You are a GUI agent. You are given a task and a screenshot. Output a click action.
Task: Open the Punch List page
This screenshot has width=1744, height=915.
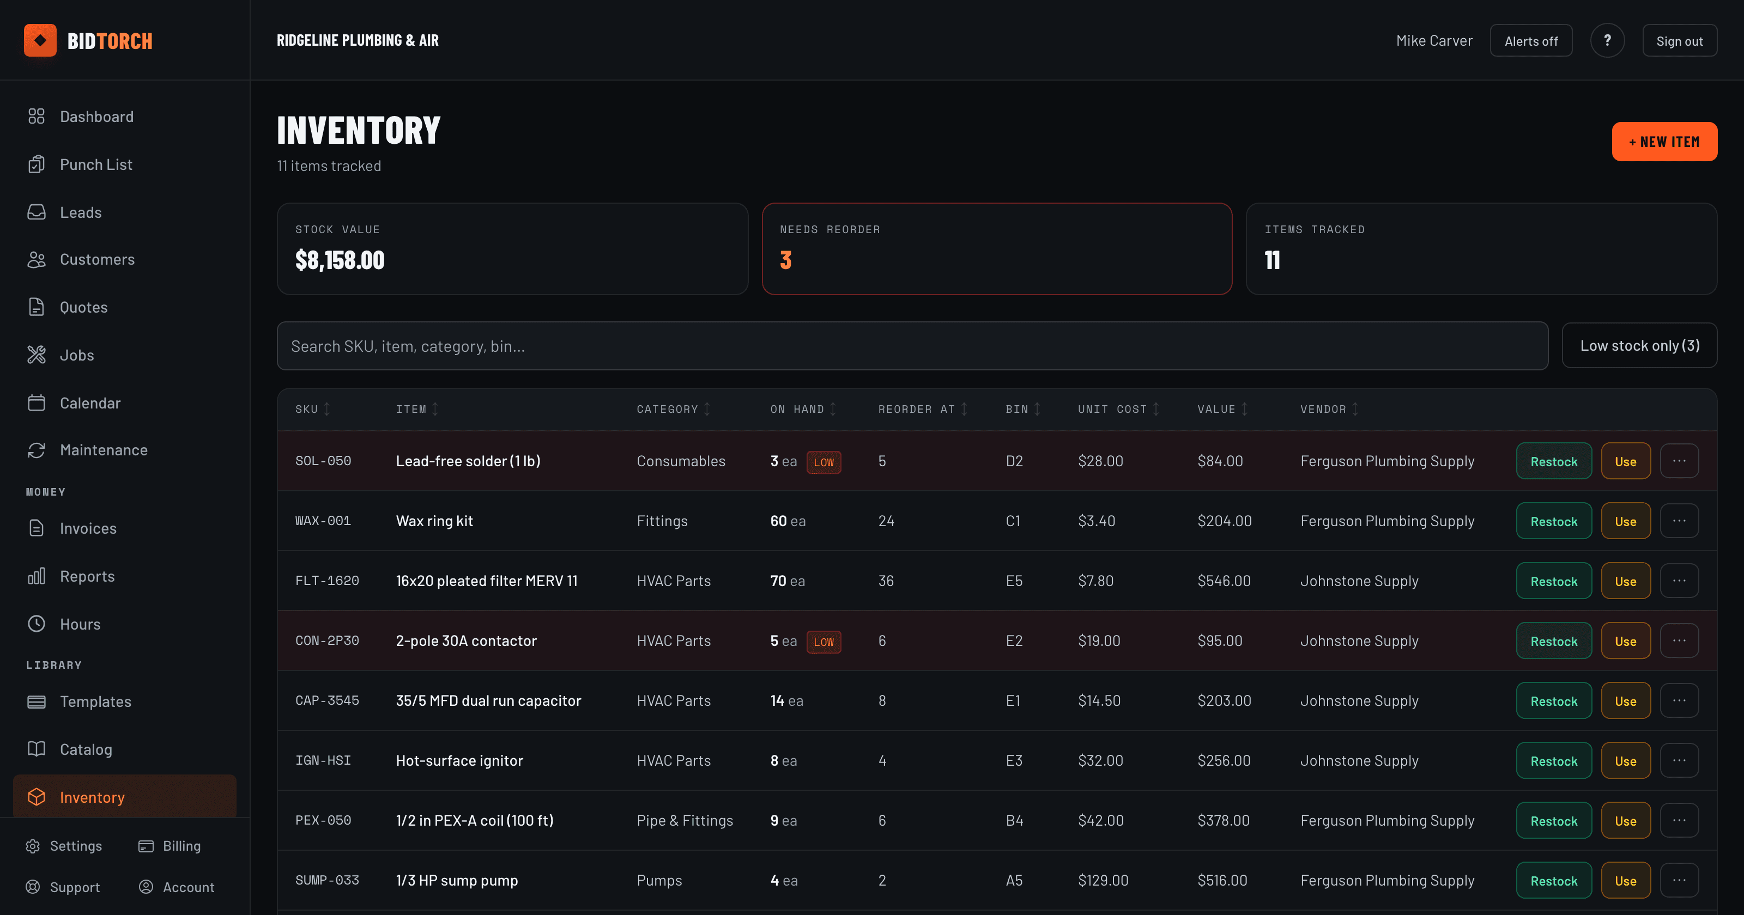(125, 164)
